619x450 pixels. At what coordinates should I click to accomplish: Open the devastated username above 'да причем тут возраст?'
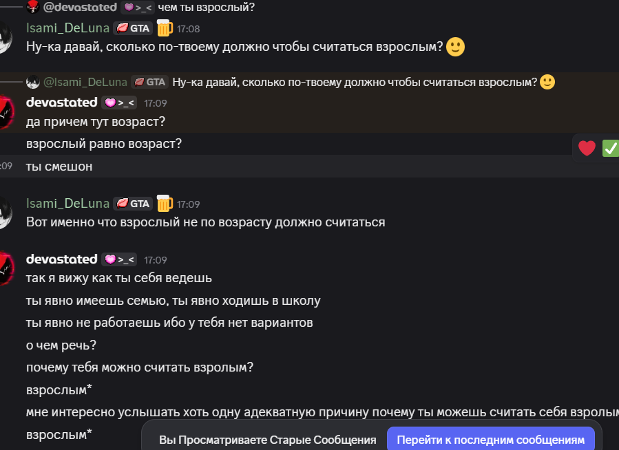tap(61, 103)
